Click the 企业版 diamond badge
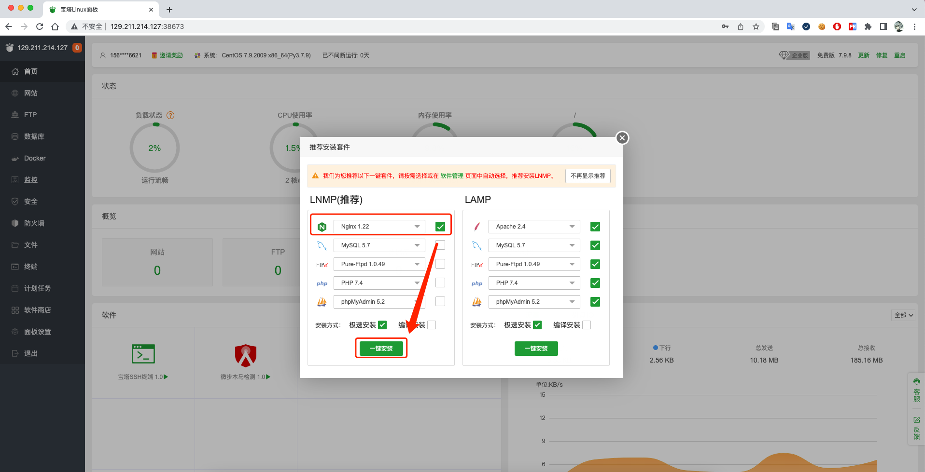This screenshot has height=472, width=925. [x=794, y=55]
